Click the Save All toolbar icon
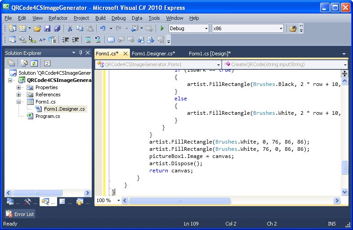This screenshot has height=230, width=353. pos(57,28)
